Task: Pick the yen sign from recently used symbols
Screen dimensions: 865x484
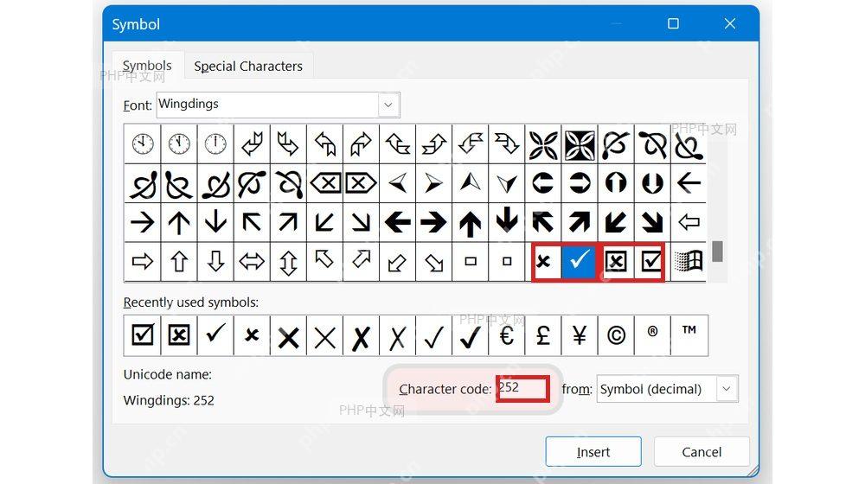Action: 580,335
